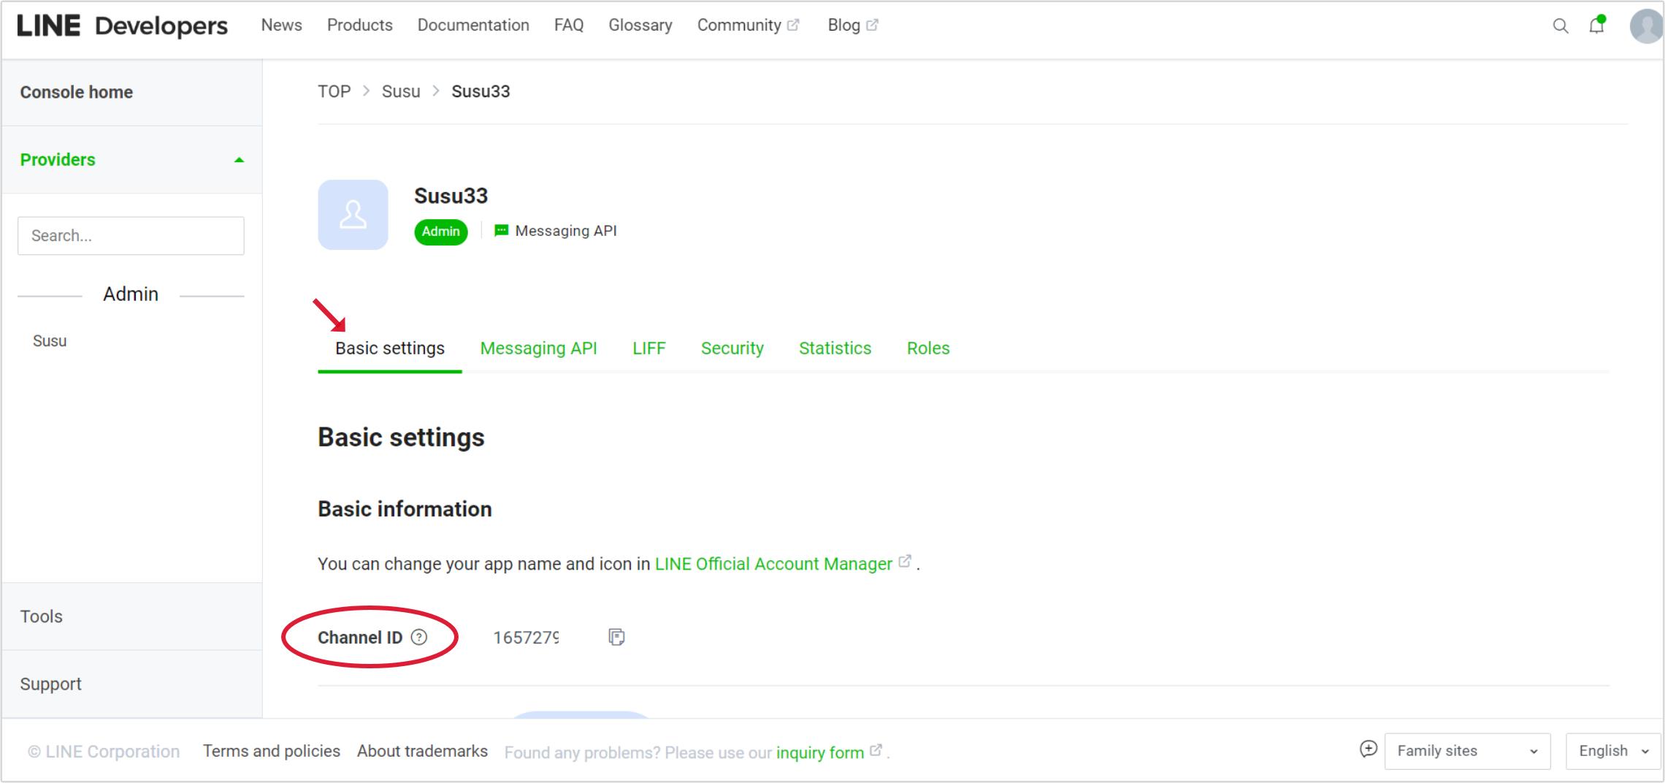Open the LINE Official Account Manager link
This screenshot has height=783, width=1665.
[x=773, y=564]
